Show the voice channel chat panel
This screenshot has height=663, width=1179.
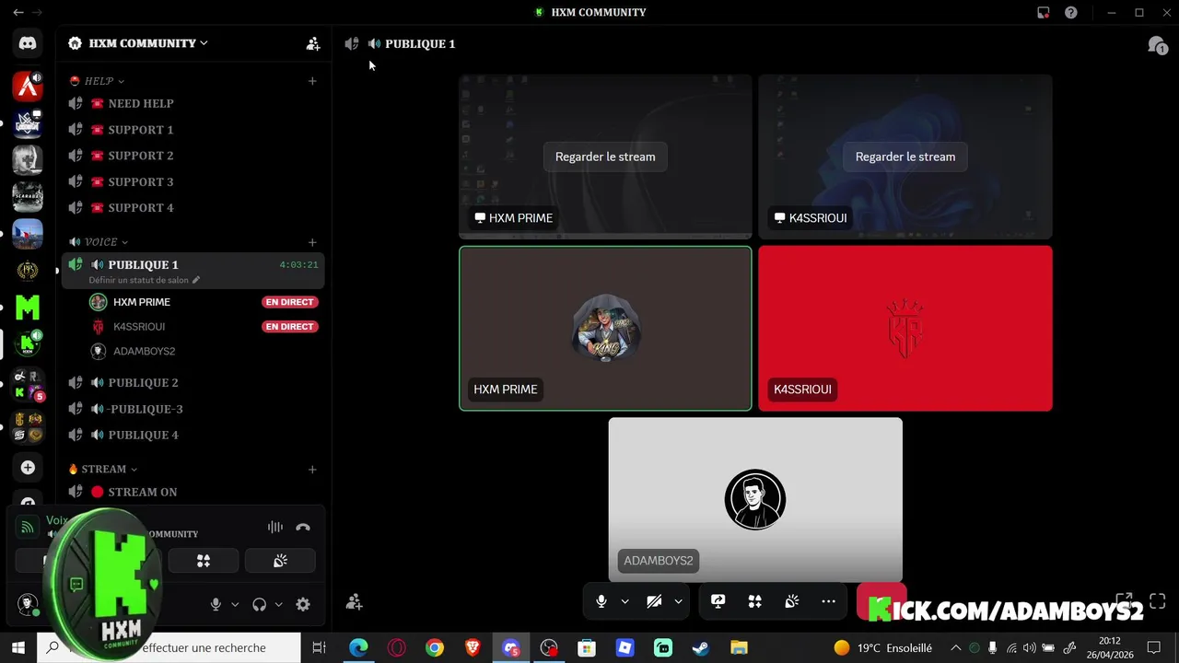click(x=1157, y=44)
